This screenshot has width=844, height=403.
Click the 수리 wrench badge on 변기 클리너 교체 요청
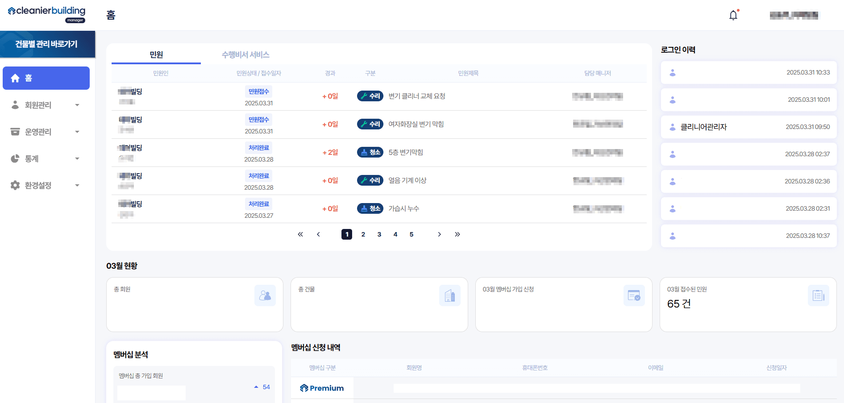coord(370,96)
